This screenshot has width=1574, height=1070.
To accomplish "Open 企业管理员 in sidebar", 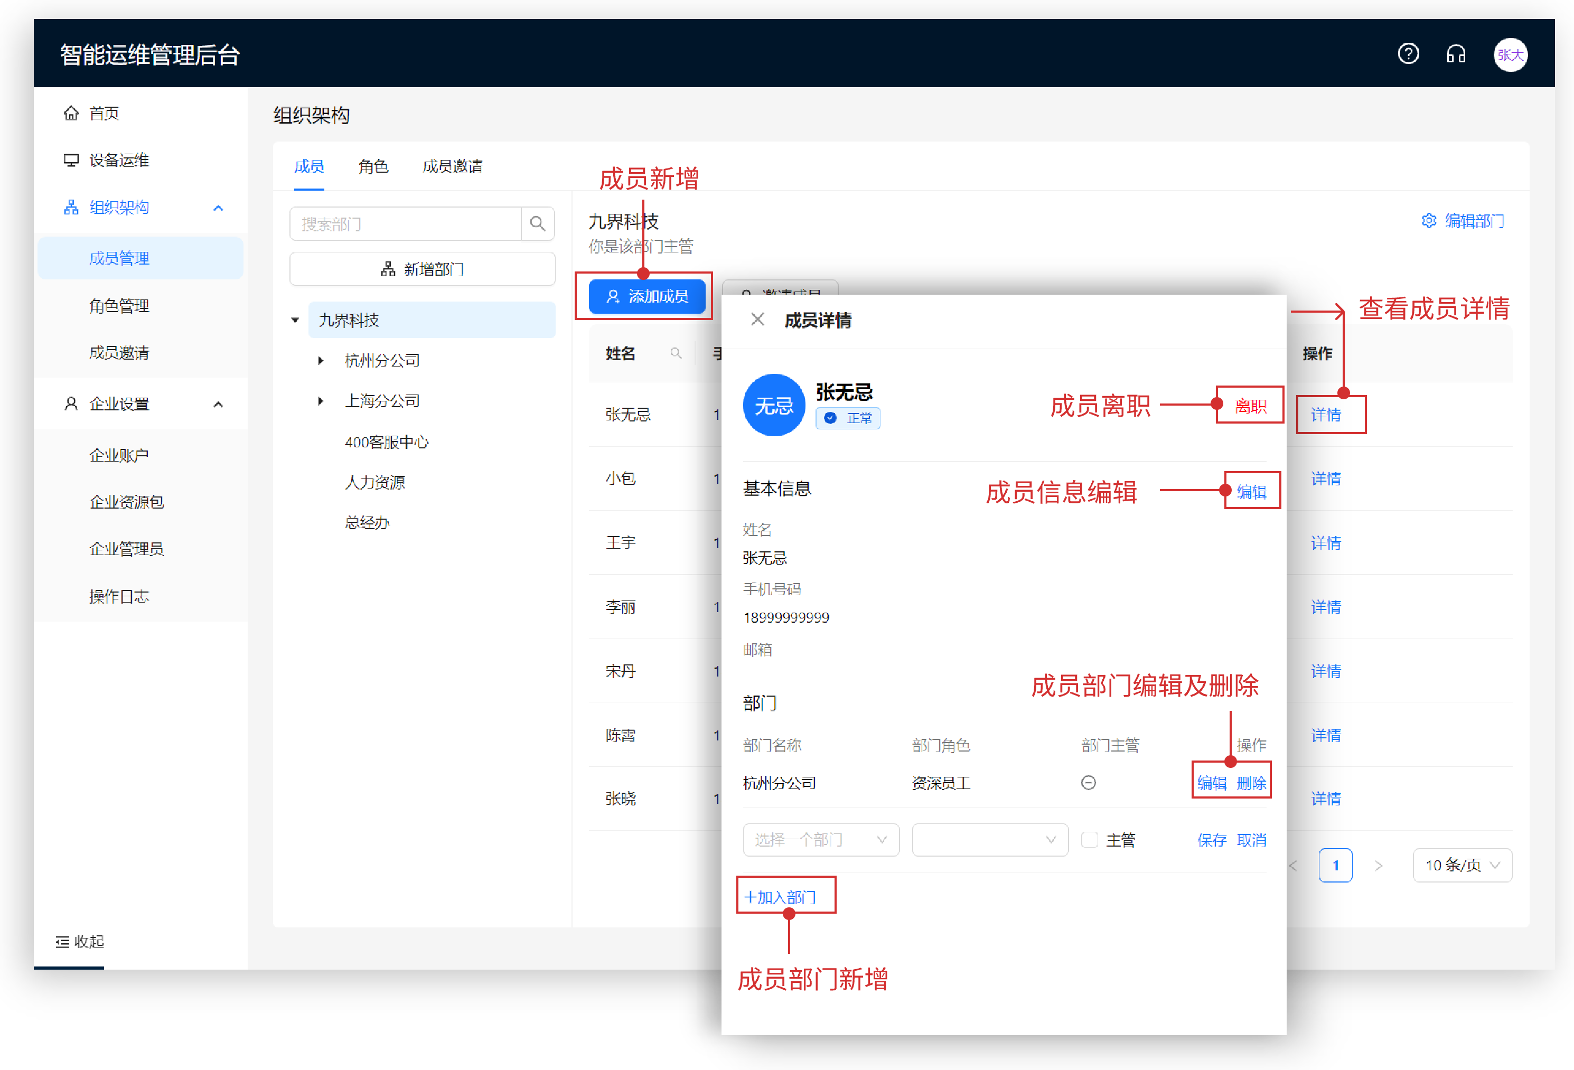I will coord(141,549).
